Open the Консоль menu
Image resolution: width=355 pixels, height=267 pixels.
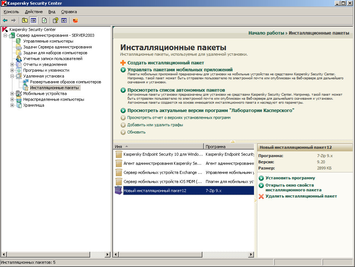pyautogui.click(x=11, y=12)
